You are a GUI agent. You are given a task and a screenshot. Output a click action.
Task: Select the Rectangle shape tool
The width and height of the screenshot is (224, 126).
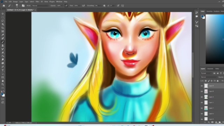point(3,77)
